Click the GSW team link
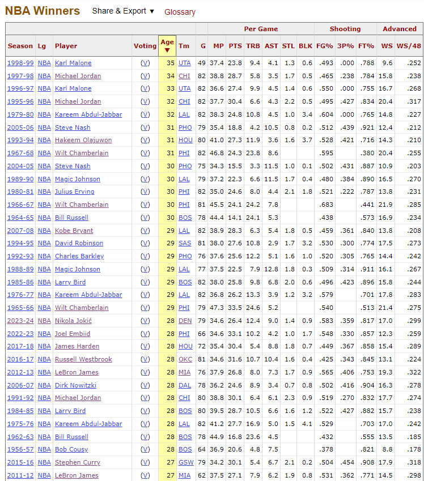 (186, 462)
